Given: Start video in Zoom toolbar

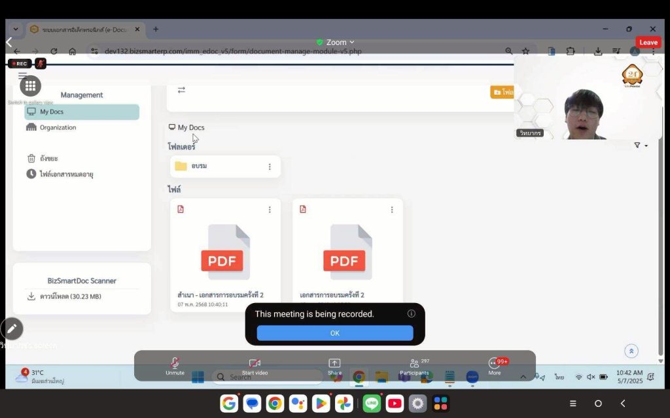Looking at the screenshot, I should tap(255, 365).
